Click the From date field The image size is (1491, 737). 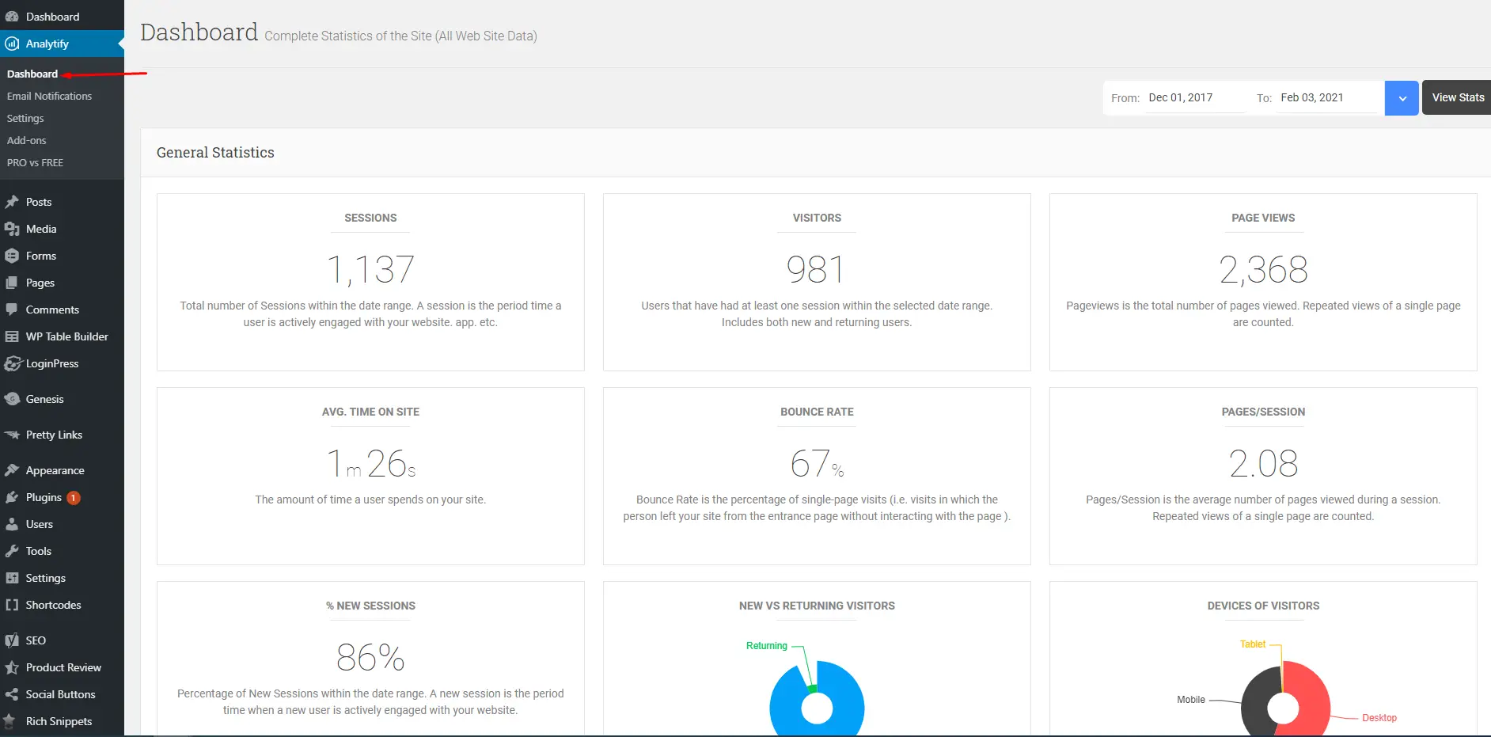pos(1194,97)
